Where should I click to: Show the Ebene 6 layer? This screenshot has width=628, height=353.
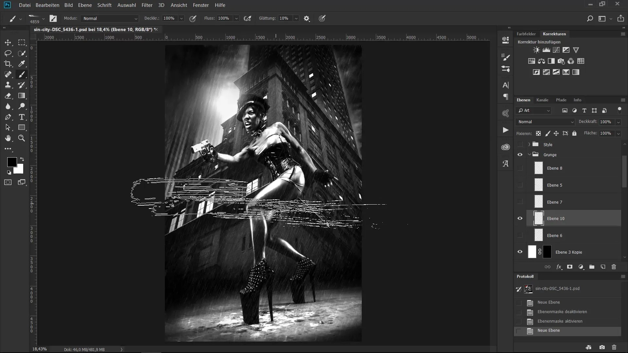pos(520,235)
